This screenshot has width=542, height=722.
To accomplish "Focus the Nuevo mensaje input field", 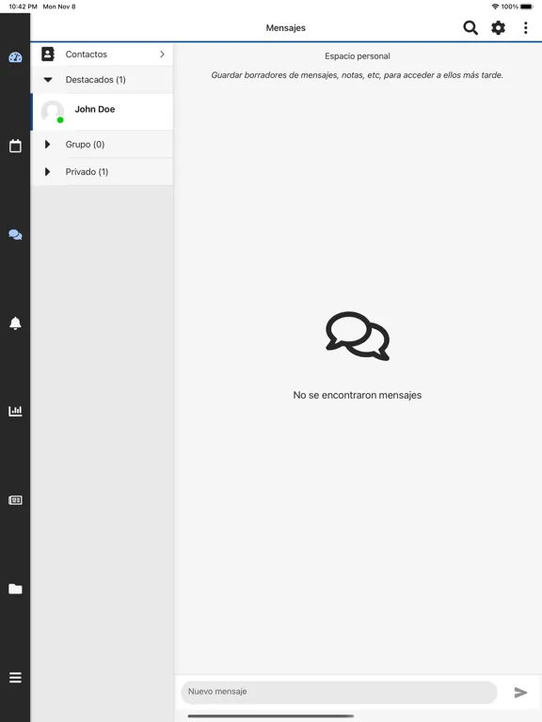I will (339, 692).
